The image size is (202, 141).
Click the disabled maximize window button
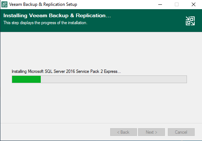point(177,4)
